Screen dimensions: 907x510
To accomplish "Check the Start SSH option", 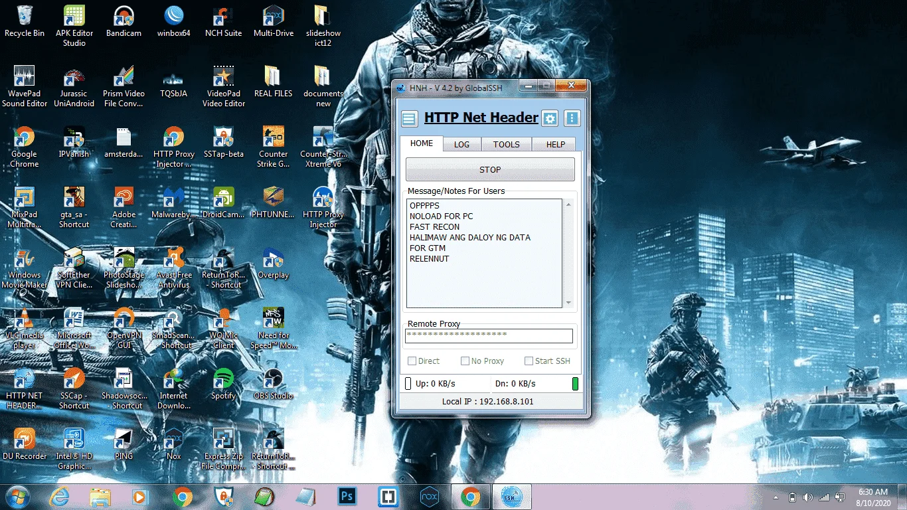I will pyautogui.click(x=529, y=361).
